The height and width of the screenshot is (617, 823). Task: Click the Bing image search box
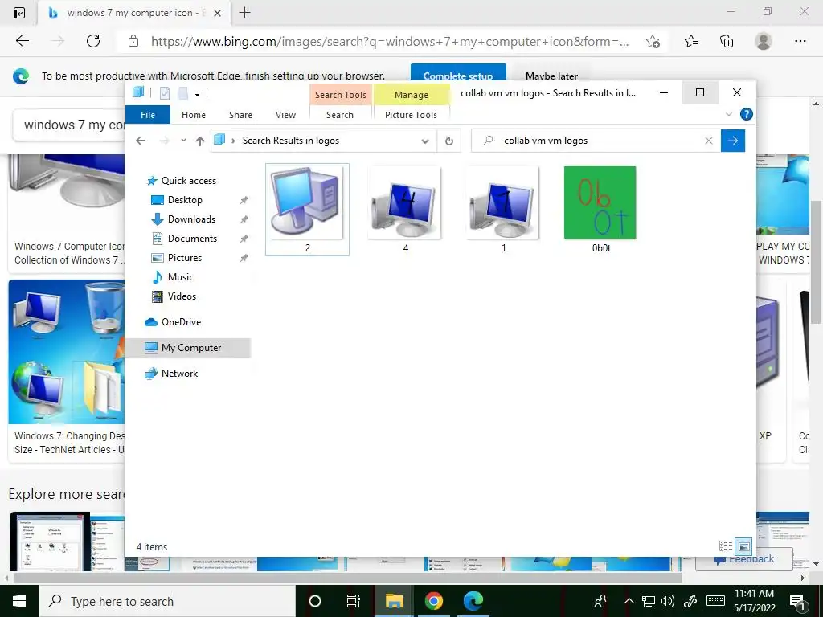click(71, 125)
